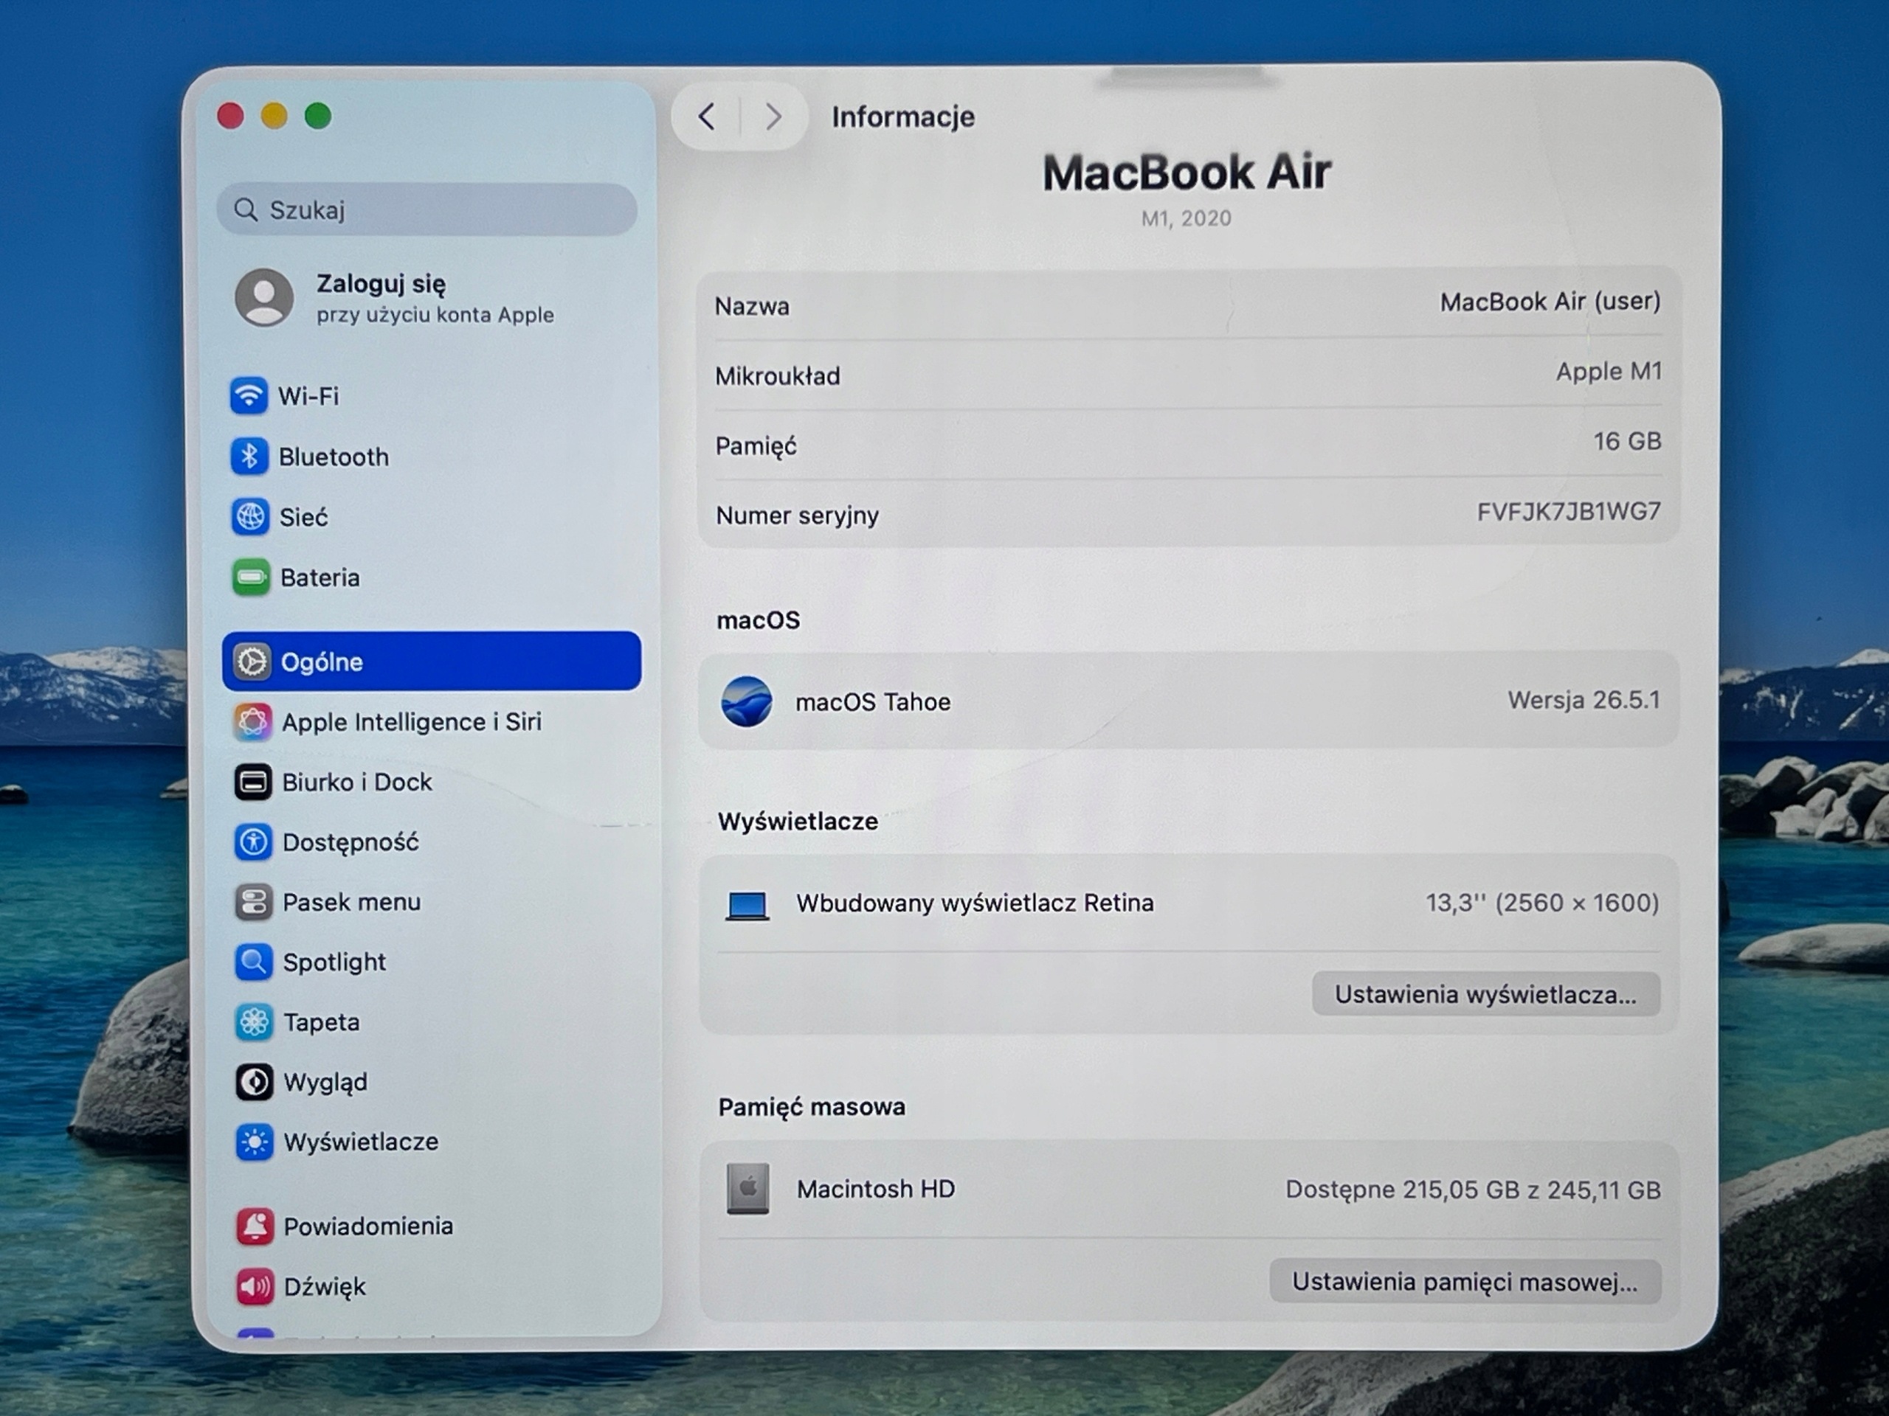Select Sieć in the sidebar

point(431,516)
